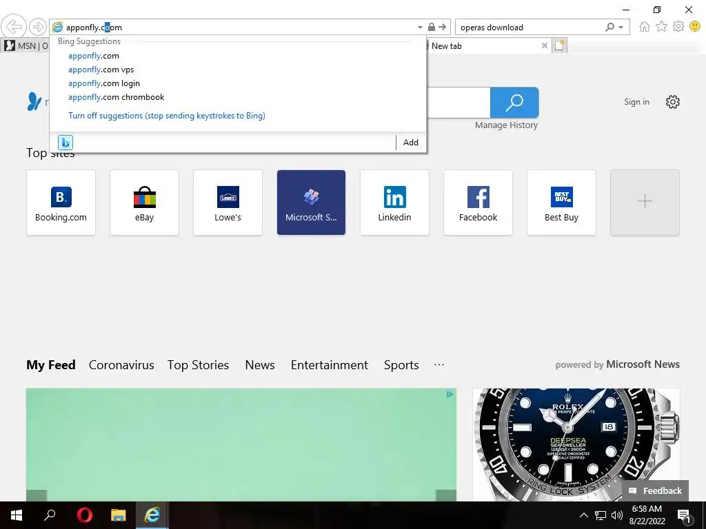
Task: Open Windows taskbar search
Action: (x=50, y=515)
